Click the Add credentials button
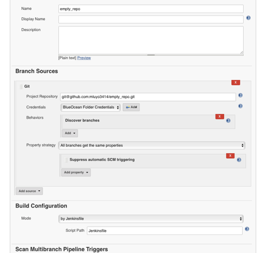Screen dimensions: 268x253 tap(131, 107)
